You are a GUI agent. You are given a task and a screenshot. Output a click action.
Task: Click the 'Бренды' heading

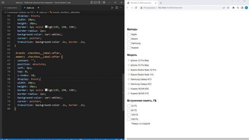(x=132, y=29)
